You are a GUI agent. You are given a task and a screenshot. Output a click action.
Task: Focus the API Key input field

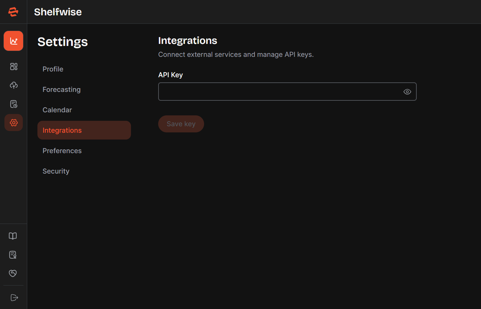tap(287, 92)
